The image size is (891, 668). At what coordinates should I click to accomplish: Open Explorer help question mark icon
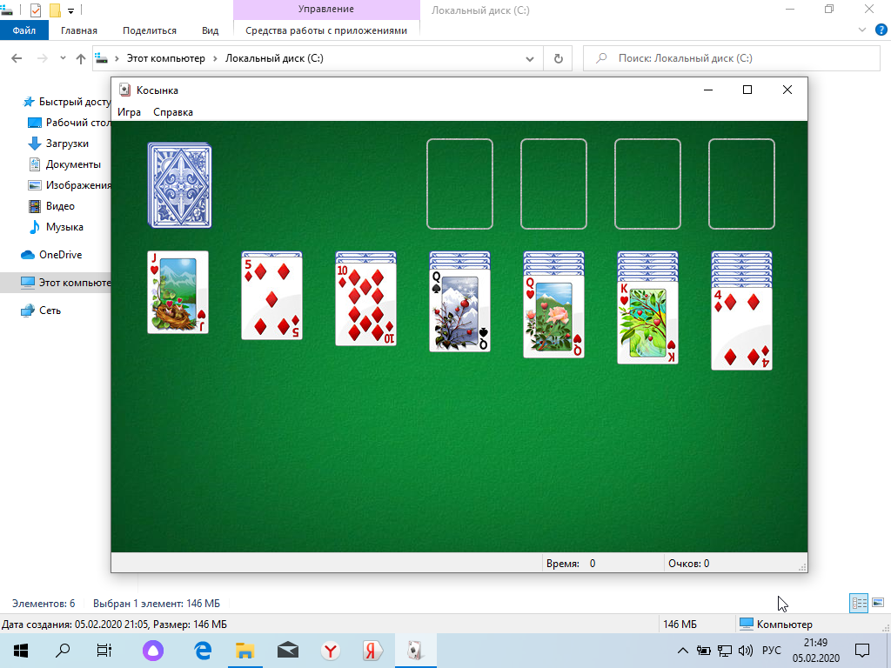[x=881, y=30]
